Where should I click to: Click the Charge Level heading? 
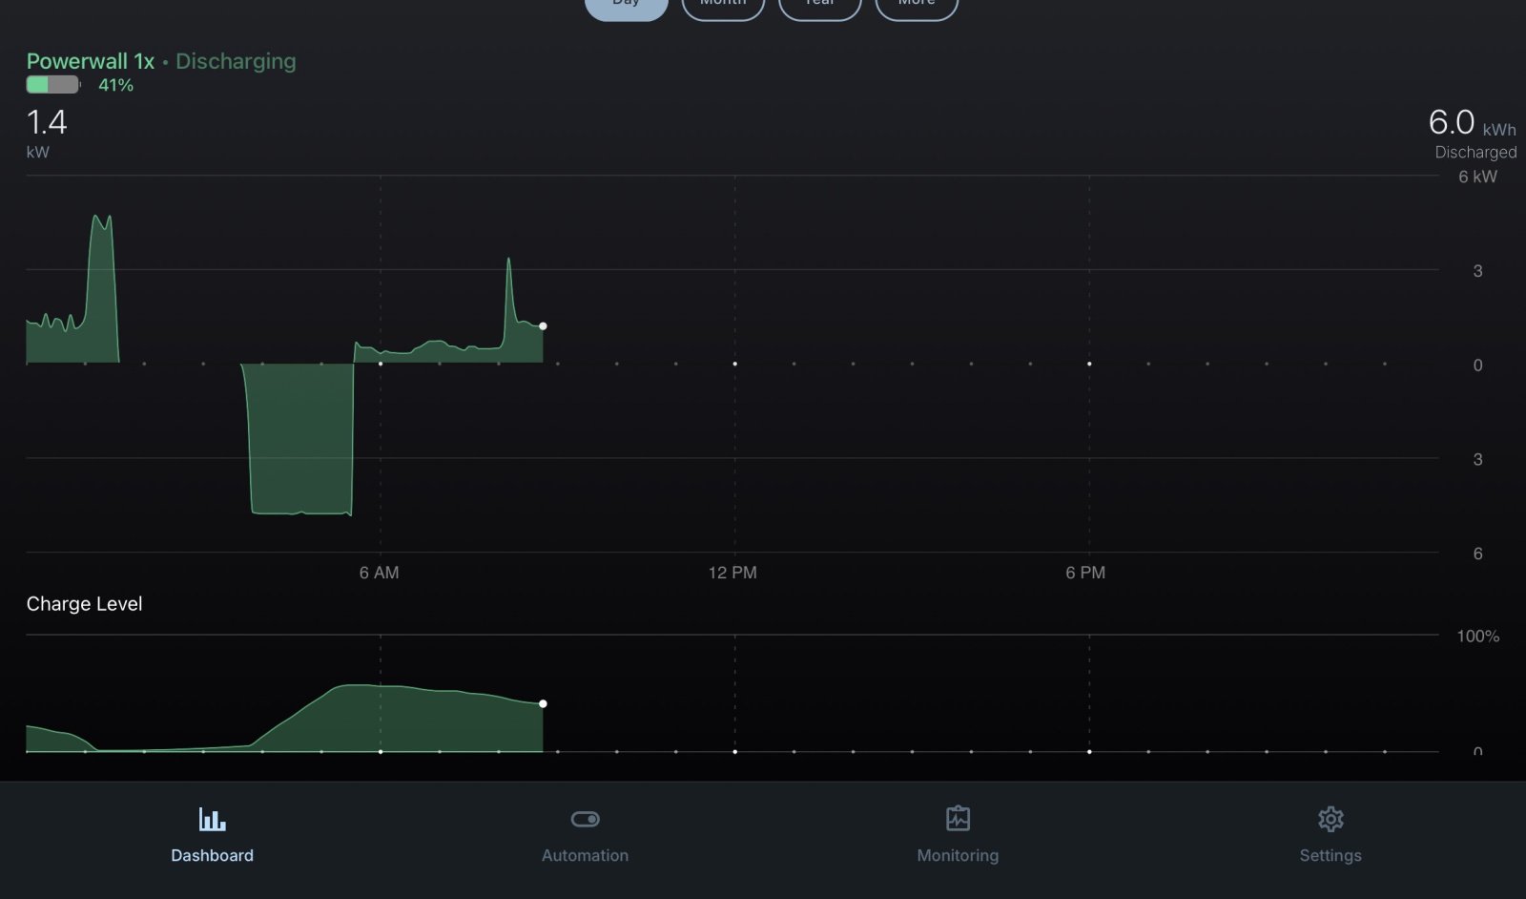(84, 604)
